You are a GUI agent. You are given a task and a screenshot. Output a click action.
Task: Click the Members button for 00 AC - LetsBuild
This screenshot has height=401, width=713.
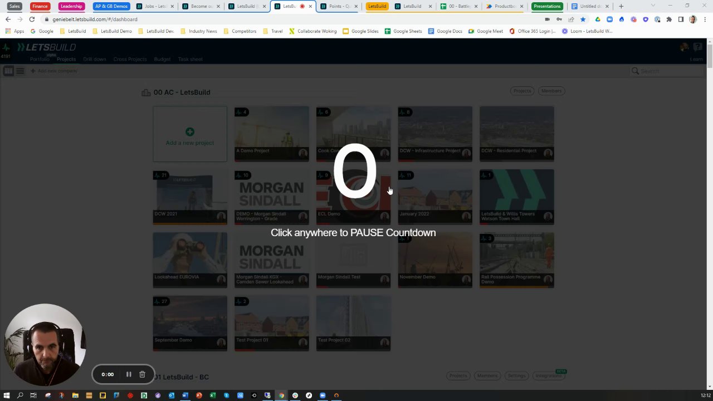point(551,91)
